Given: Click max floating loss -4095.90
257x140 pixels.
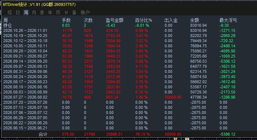Looking at the screenshot, I should [228, 51].
